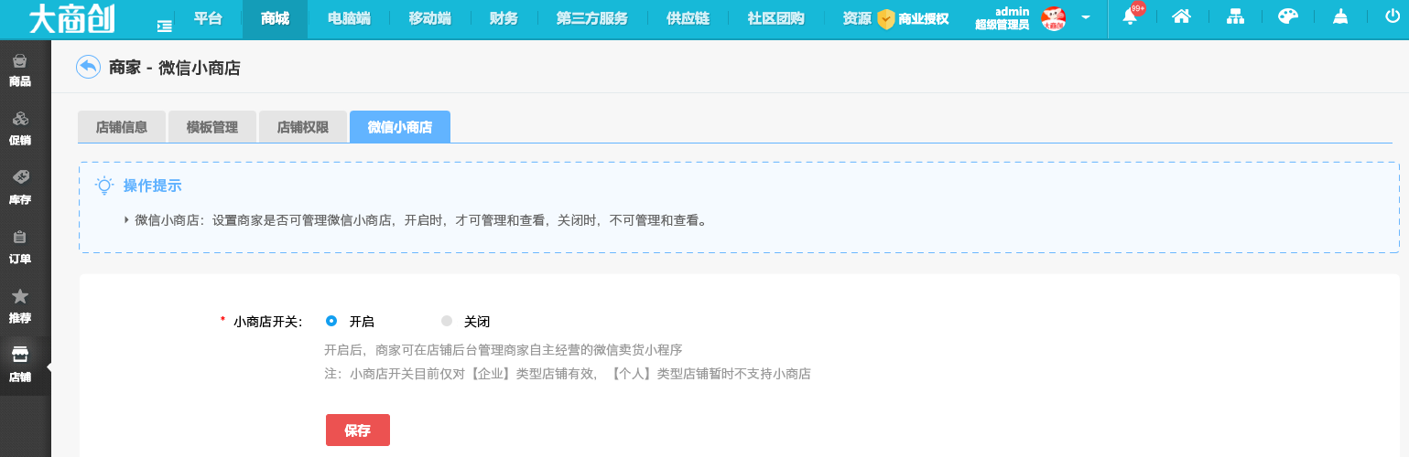
Task: Switch to the 模板管理 tab
Action: 212,127
